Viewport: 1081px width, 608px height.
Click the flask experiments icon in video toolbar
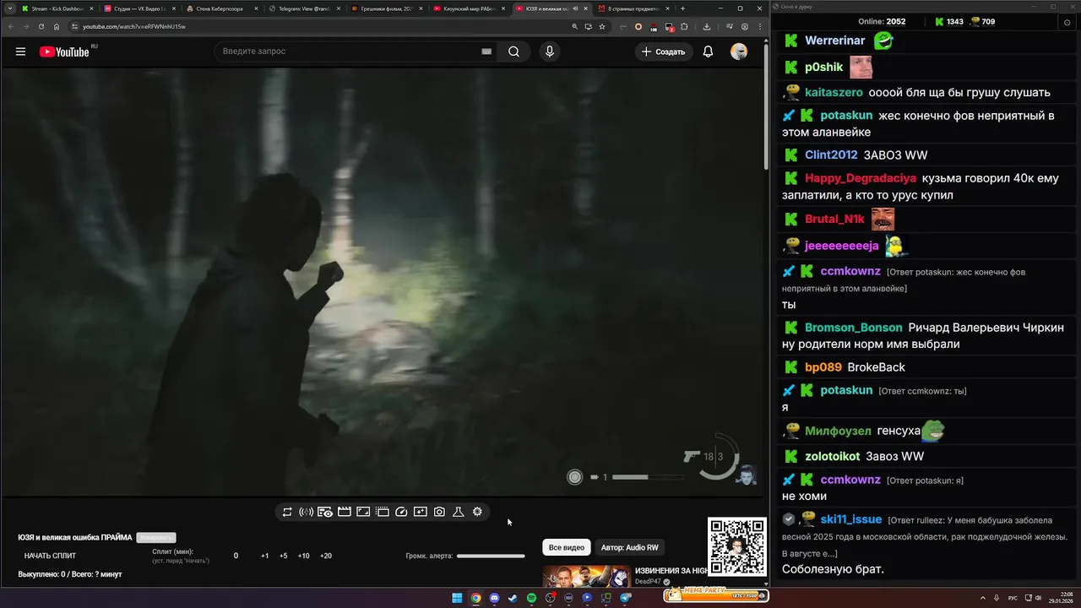point(459,512)
